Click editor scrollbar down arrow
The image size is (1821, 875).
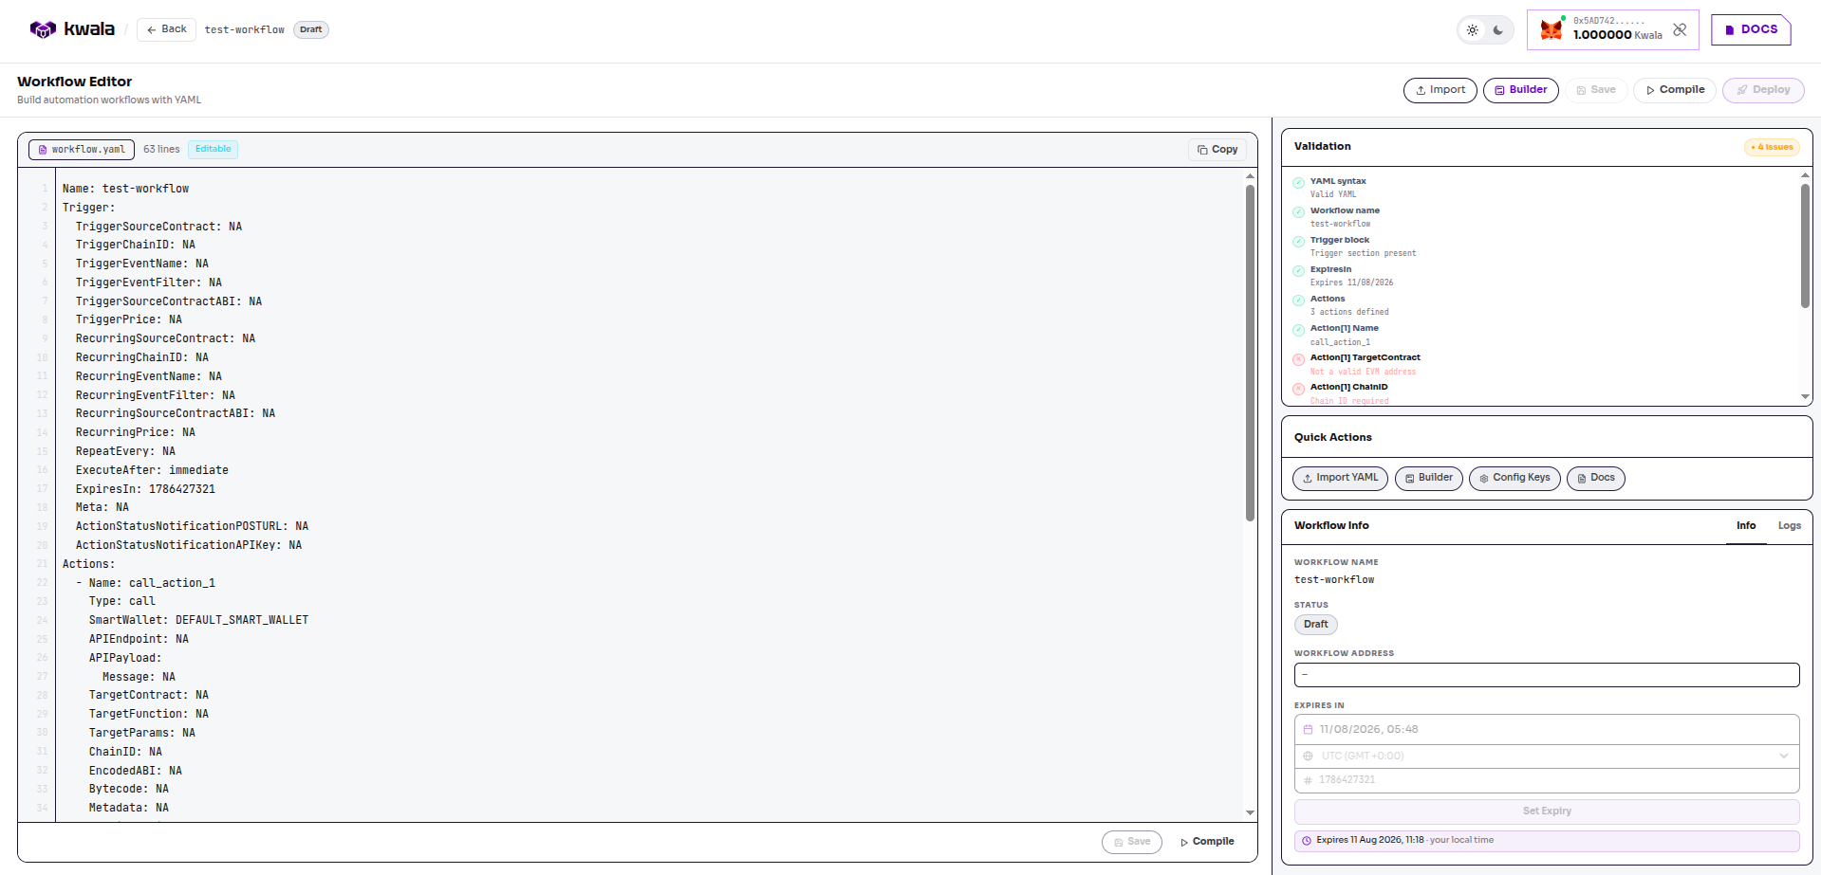[1250, 813]
